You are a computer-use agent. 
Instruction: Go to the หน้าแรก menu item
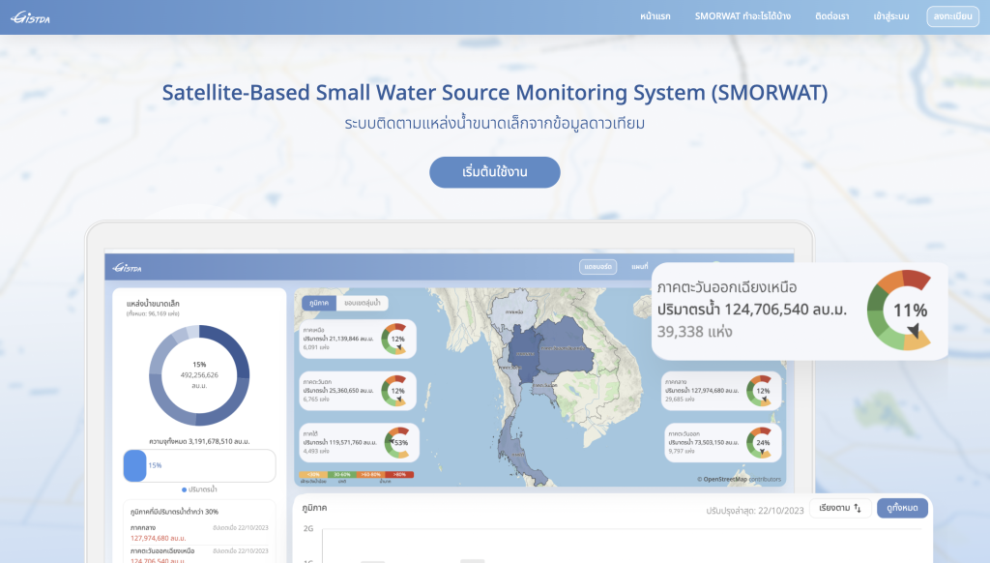point(655,16)
